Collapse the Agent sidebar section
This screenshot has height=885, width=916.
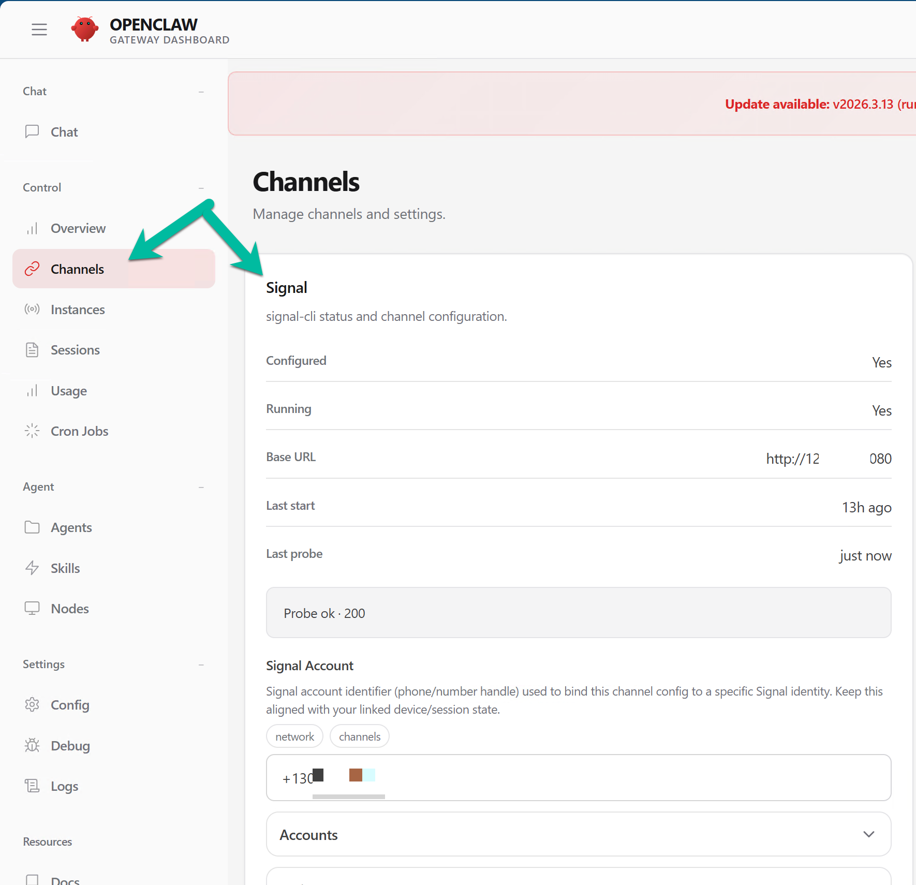201,487
